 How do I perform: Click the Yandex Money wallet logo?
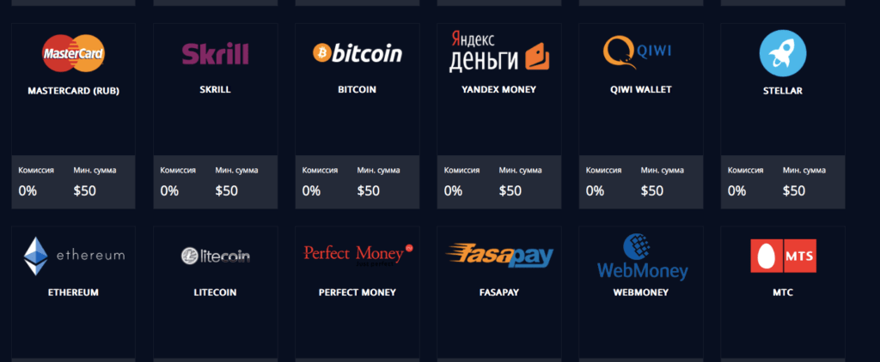coord(498,51)
